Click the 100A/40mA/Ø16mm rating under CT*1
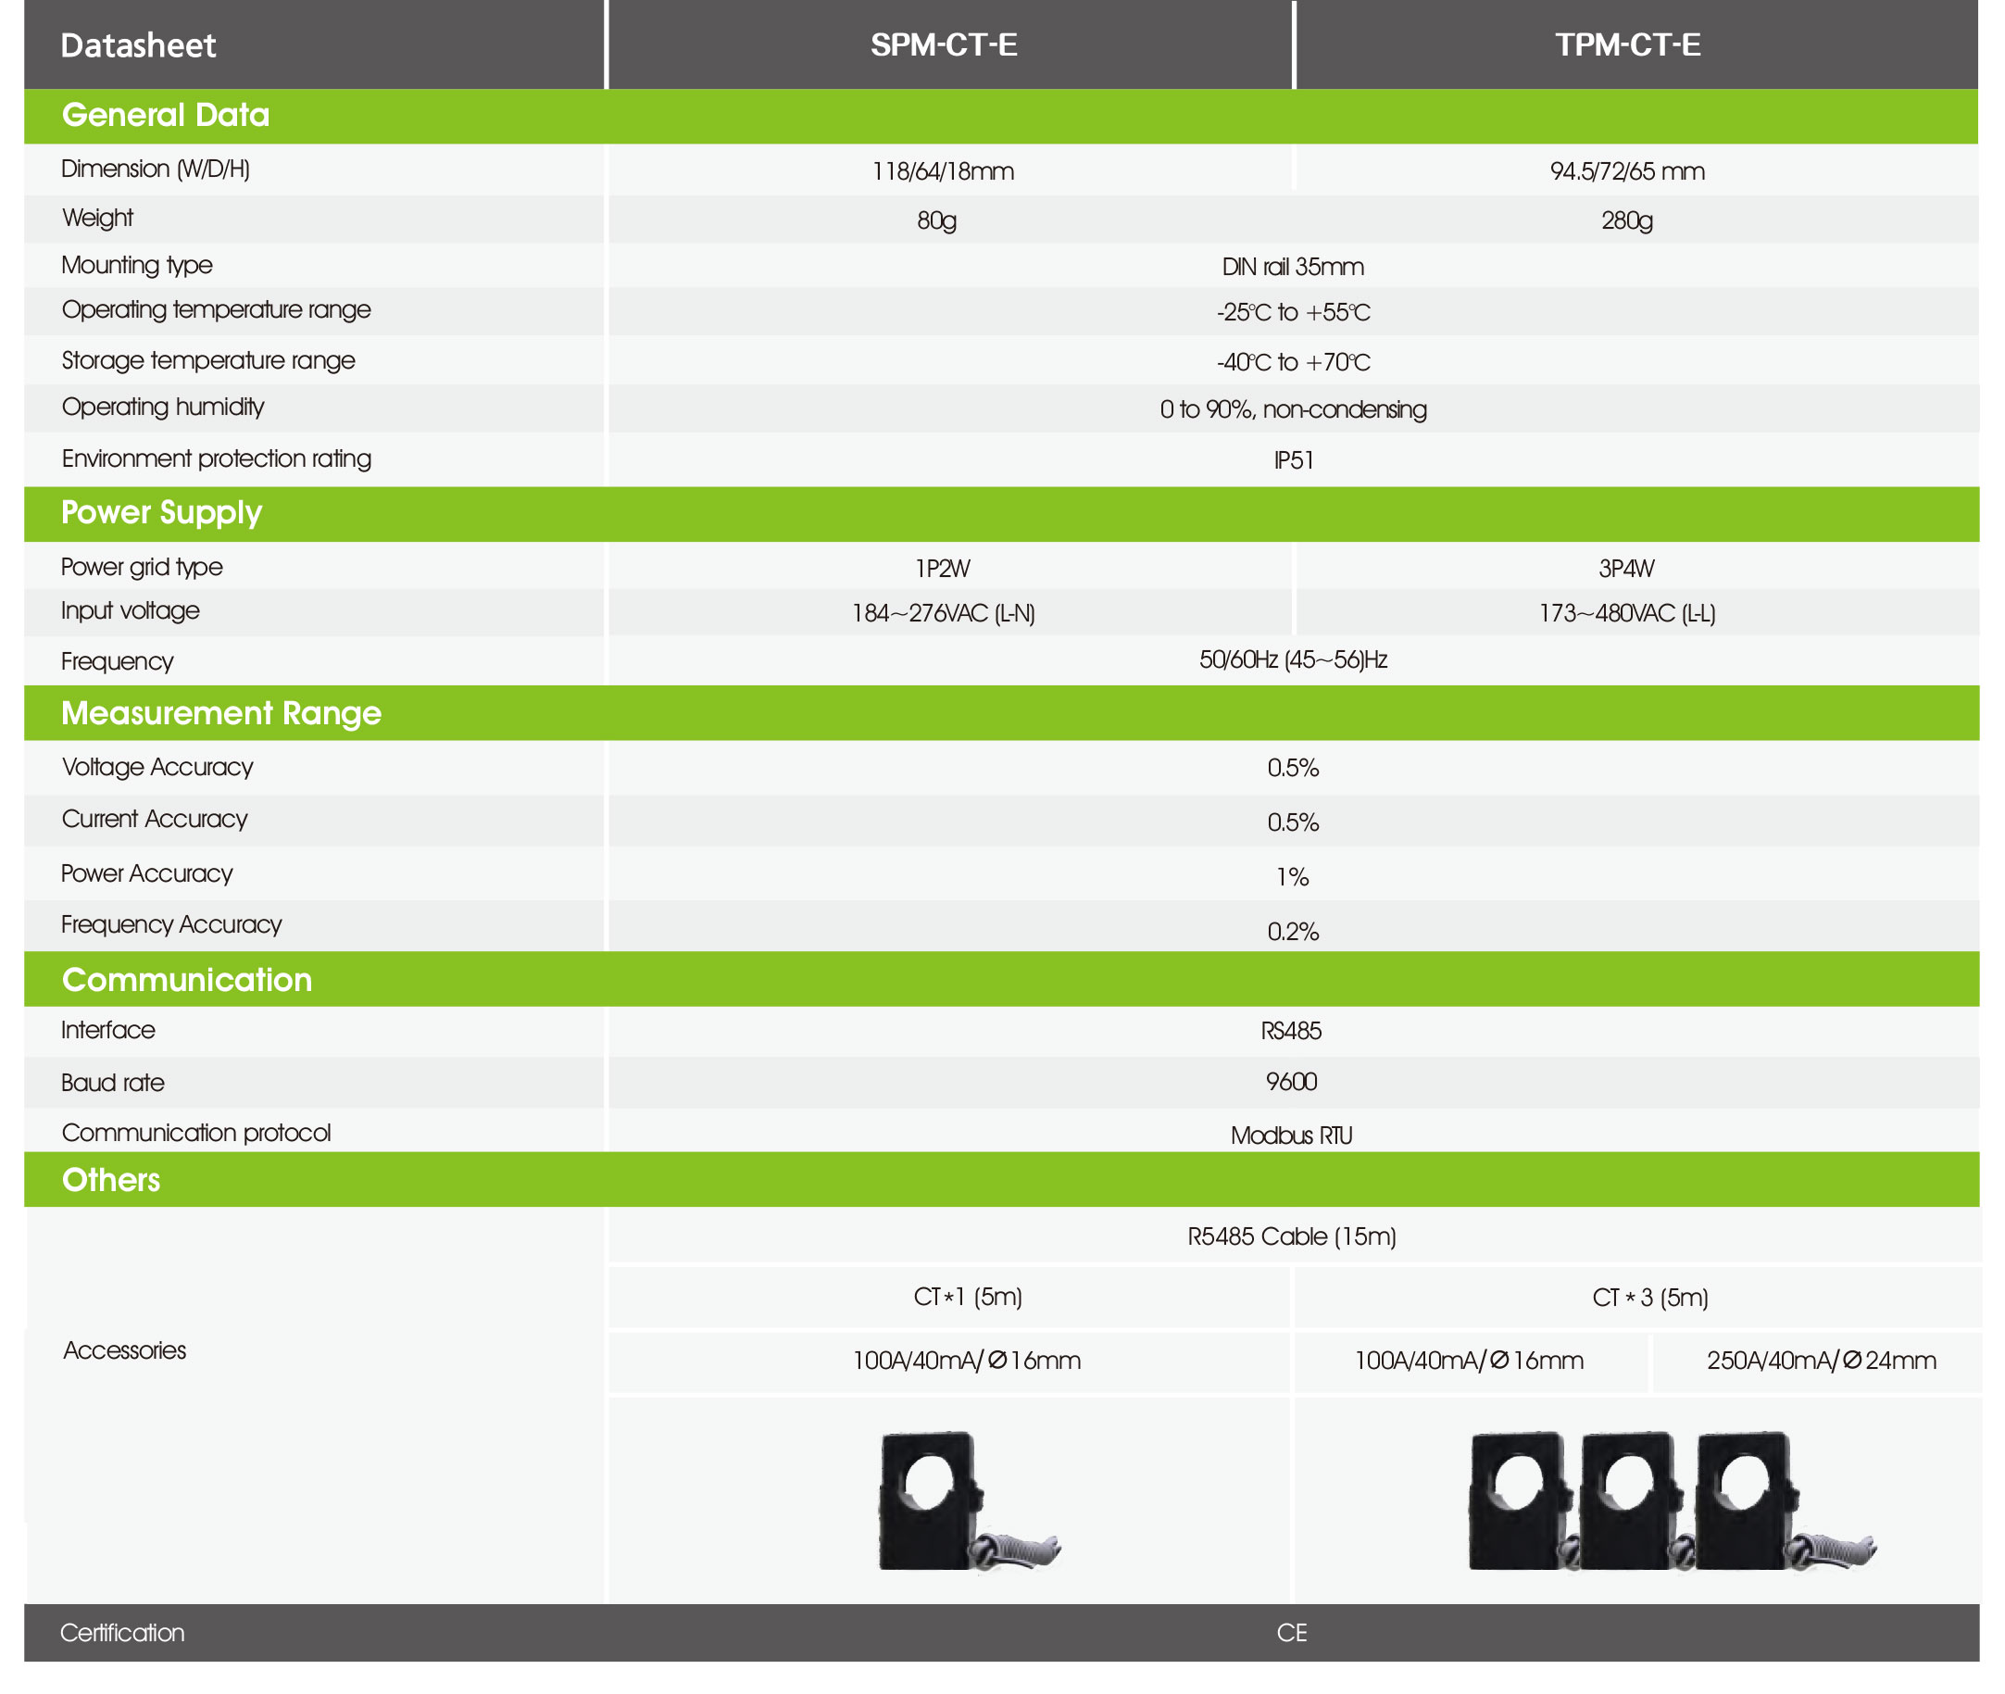The image size is (2005, 1694). [x=967, y=1360]
